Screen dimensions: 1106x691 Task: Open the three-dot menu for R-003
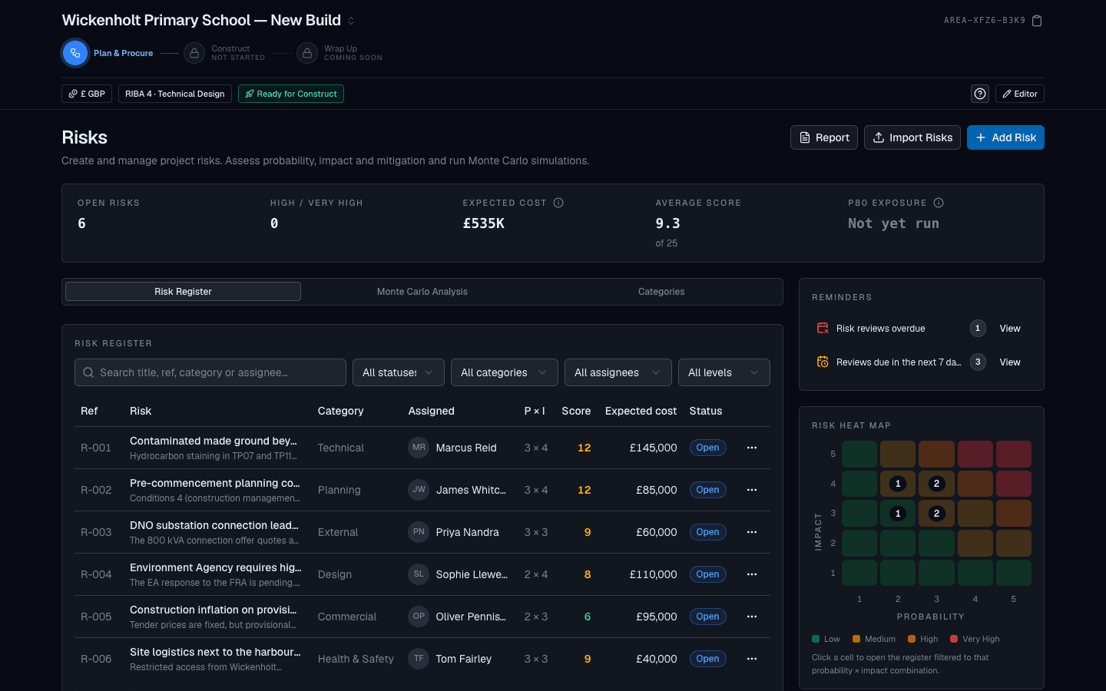(x=752, y=532)
